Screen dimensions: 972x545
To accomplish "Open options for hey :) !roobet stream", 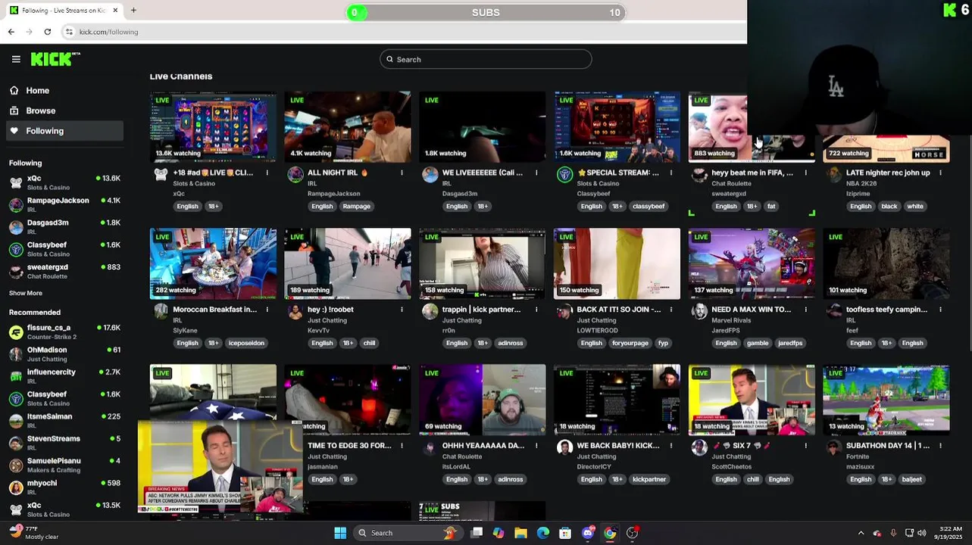I will [x=402, y=310].
